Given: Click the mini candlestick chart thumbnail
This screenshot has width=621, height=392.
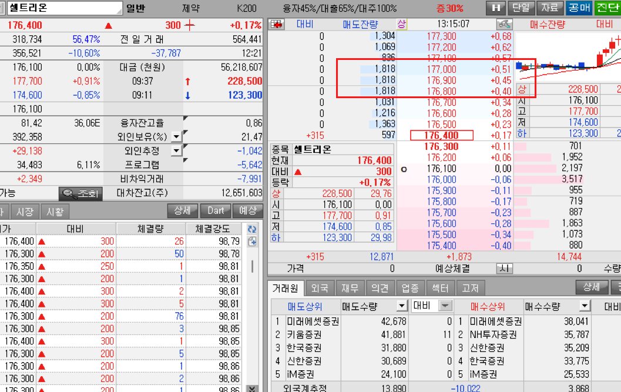Looking at the screenshot, I should 568,57.
